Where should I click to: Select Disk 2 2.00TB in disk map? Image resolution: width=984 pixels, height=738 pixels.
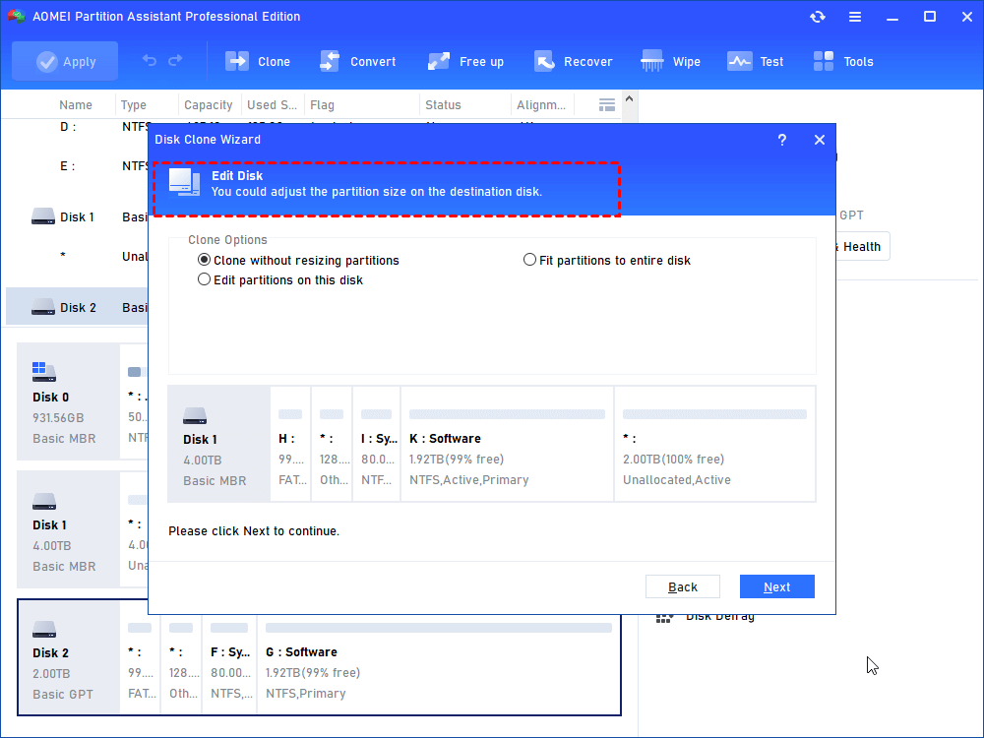pos(69,657)
